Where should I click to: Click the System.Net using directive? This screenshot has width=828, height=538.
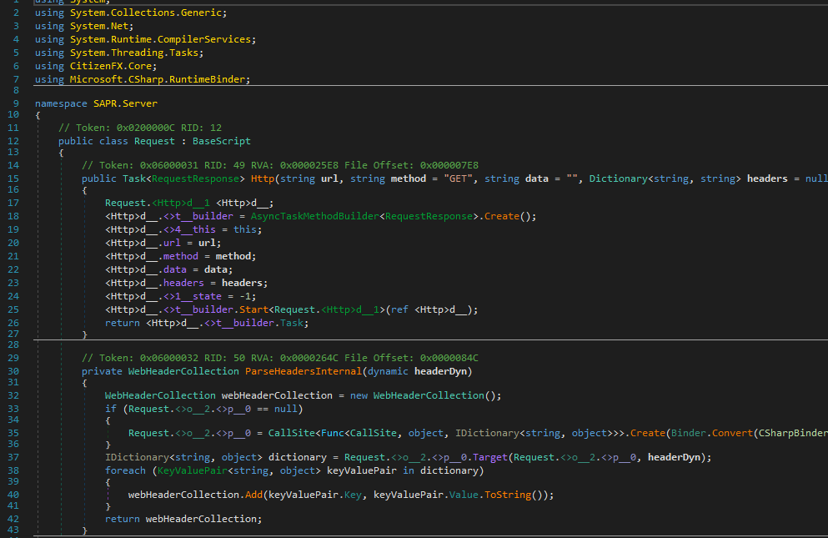click(x=98, y=26)
